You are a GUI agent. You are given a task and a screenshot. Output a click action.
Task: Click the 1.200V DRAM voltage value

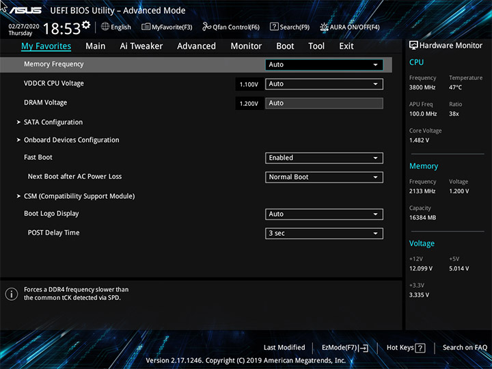pos(249,104)
